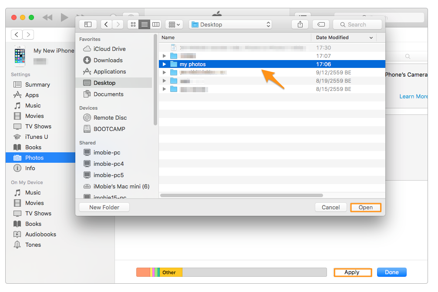
Task: Open the Desktop location dropdown
Action: click(x=230, y=24)
